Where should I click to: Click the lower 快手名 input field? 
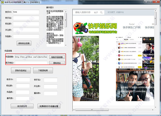pyautogui.click(x=51, y=80)
